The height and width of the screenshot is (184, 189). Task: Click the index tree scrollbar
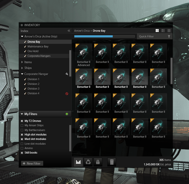(x=70, y=63)
